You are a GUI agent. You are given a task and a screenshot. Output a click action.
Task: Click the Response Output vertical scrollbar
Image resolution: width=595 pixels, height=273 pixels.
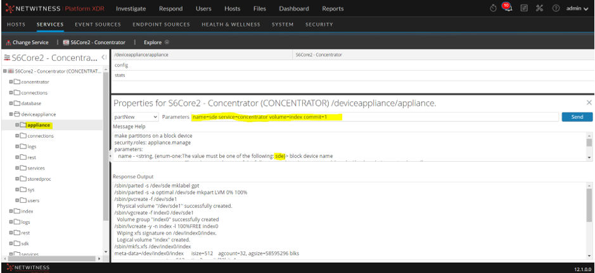tap(589, 206)
